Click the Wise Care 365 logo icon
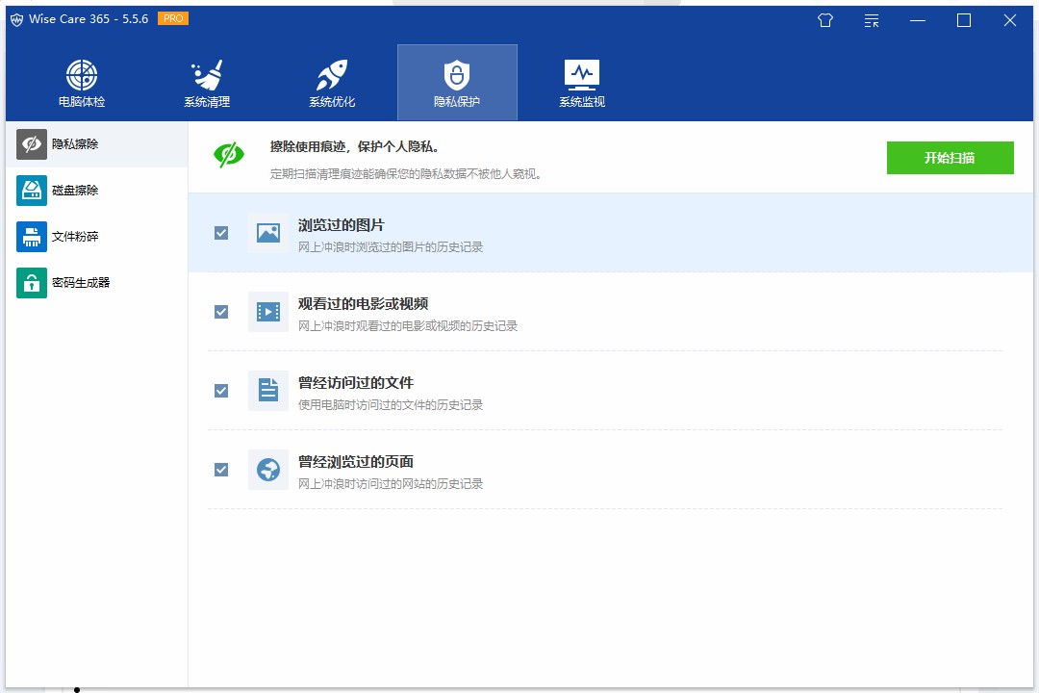The image size is (1039, 693). pos(16,20)
